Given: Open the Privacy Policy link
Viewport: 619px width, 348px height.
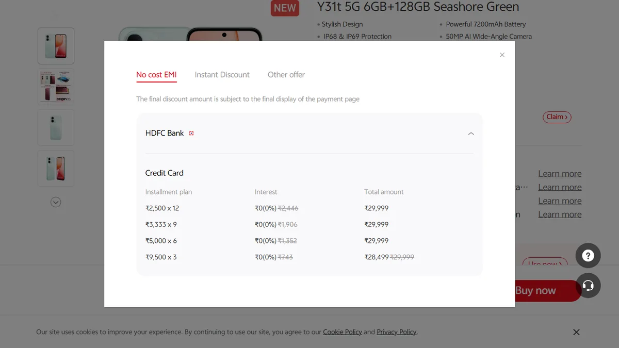Looking at the screenshot, I should (x=396, y=332).
